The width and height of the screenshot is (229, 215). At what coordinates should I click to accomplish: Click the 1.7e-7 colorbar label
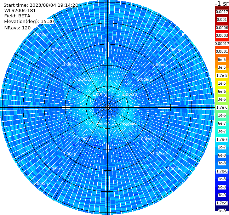coord(222,139)
